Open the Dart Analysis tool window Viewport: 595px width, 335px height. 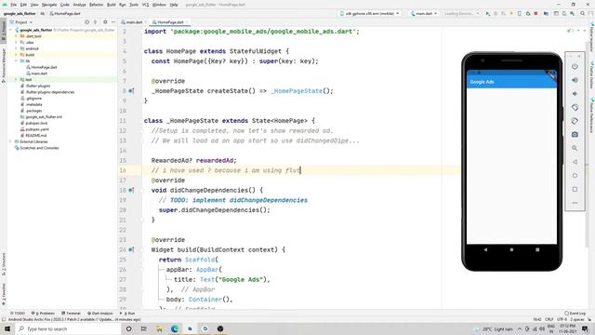coord(99,314)
